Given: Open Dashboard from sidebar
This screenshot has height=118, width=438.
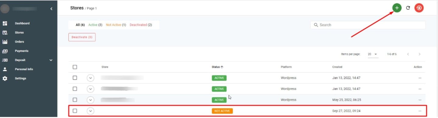Looking at the screenshot, I should coord(22,23).
